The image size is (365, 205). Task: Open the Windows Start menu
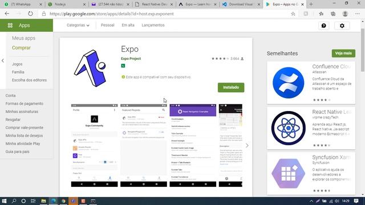pos(4,201)
